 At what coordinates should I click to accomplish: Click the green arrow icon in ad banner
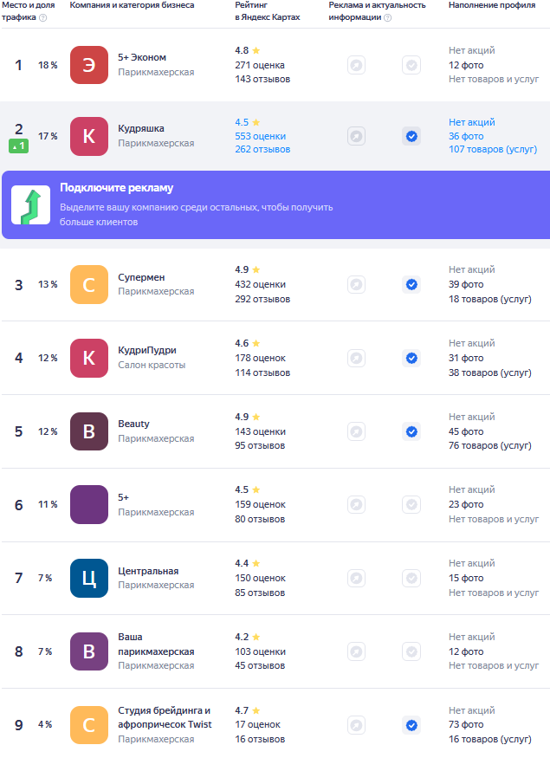31,205
